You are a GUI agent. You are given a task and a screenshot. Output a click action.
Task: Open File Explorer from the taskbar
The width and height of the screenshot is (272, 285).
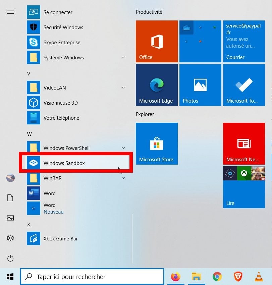click(196, 277)
